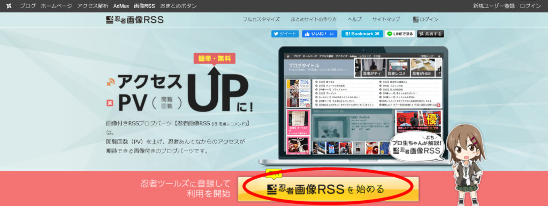
Task: Click the ログイン link with ninja icon
Action: coord(425,20)
